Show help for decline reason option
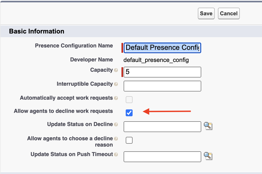262x174 pixels. click(116, 139)
